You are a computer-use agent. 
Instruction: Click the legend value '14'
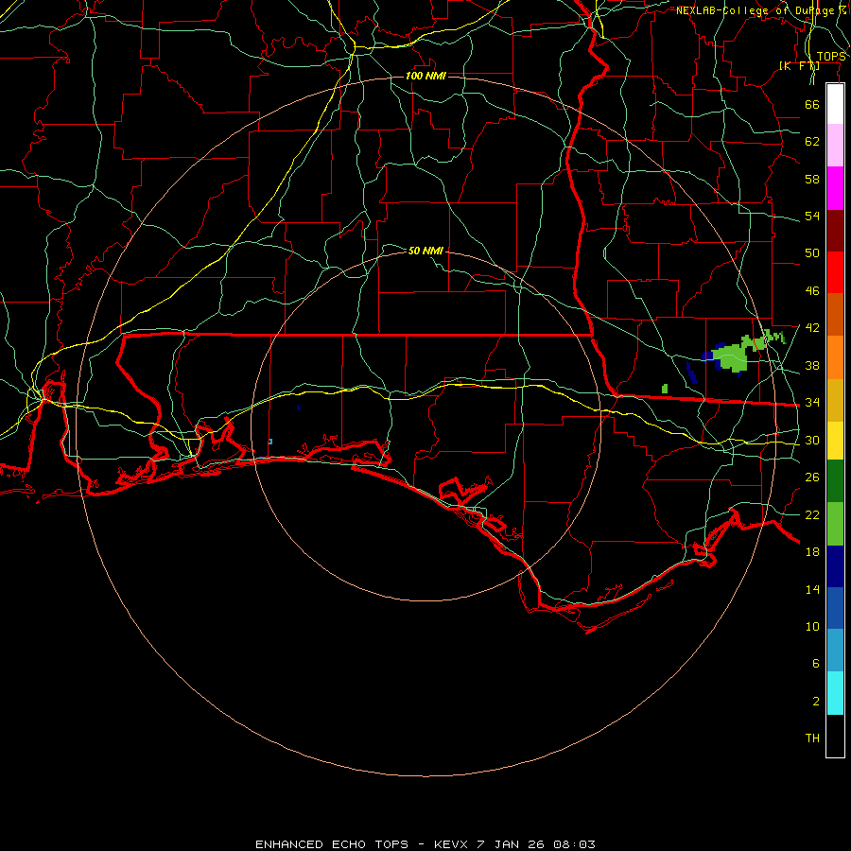pos(812,589)
